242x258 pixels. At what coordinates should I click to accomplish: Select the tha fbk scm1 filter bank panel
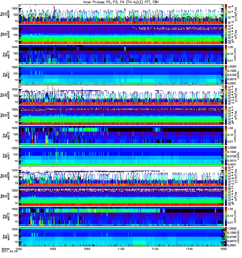point(121,75)
